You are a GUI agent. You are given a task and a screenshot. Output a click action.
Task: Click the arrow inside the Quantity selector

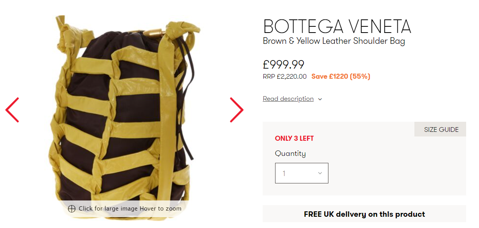[320, 173]
